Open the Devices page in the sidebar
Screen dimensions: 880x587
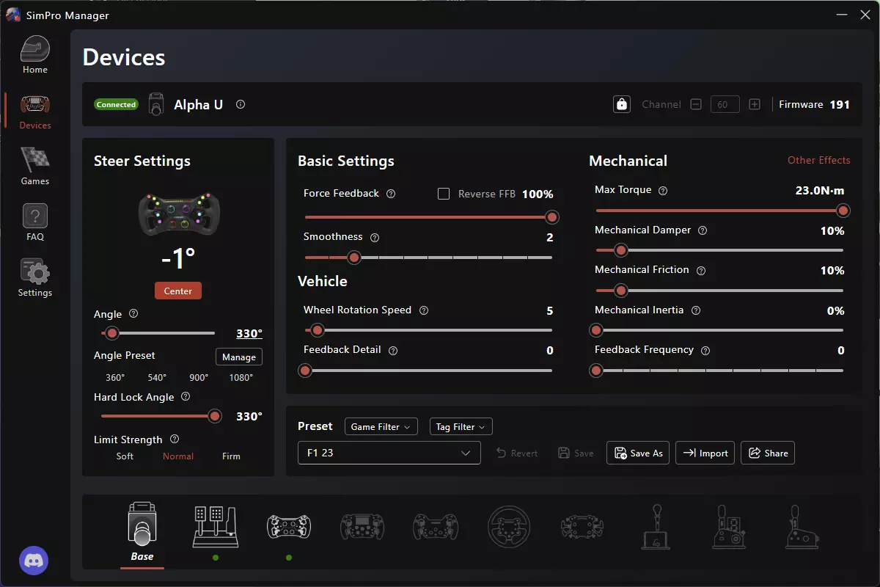pyautogui.click(x=35, y=112)
